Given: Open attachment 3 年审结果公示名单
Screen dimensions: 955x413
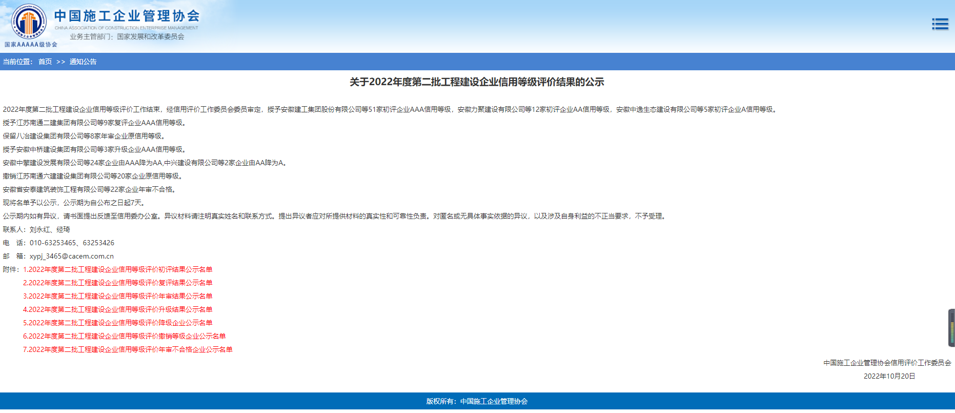Looking at the screenshot, I should pos(117,296).
